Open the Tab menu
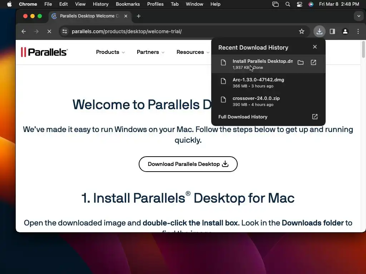Image resolution: width=366 pixels, height=274 pixels. 174,4
